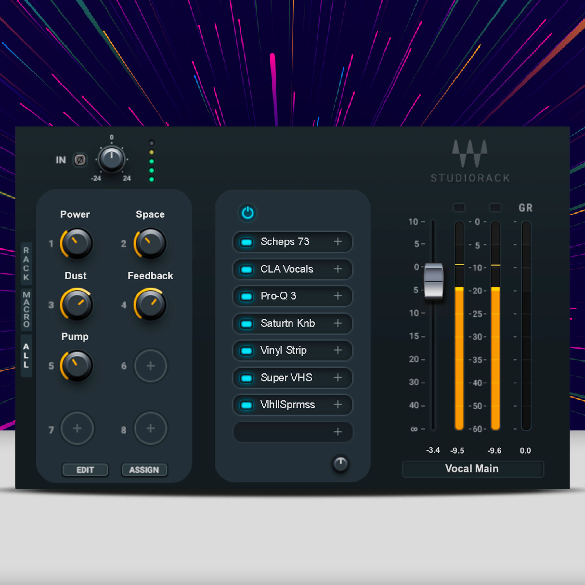Toggle the CLA Vocals plugin off
The width and height of the screenshot is (585, 585).
coord(246,269)
